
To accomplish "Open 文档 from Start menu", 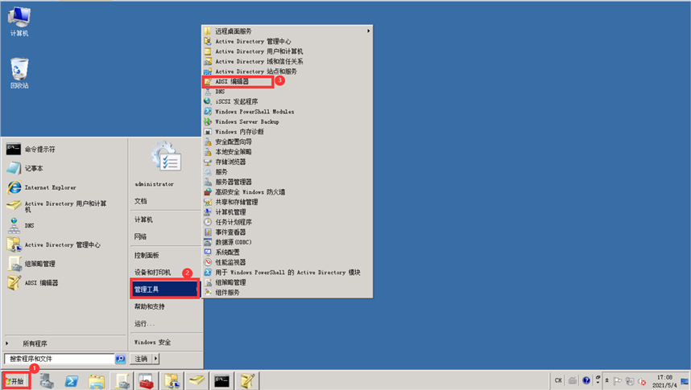I will pyautogui.click(x=166, y=201).
